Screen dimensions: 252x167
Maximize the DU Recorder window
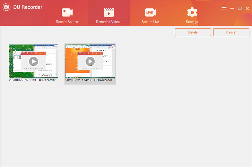[240, 8]
